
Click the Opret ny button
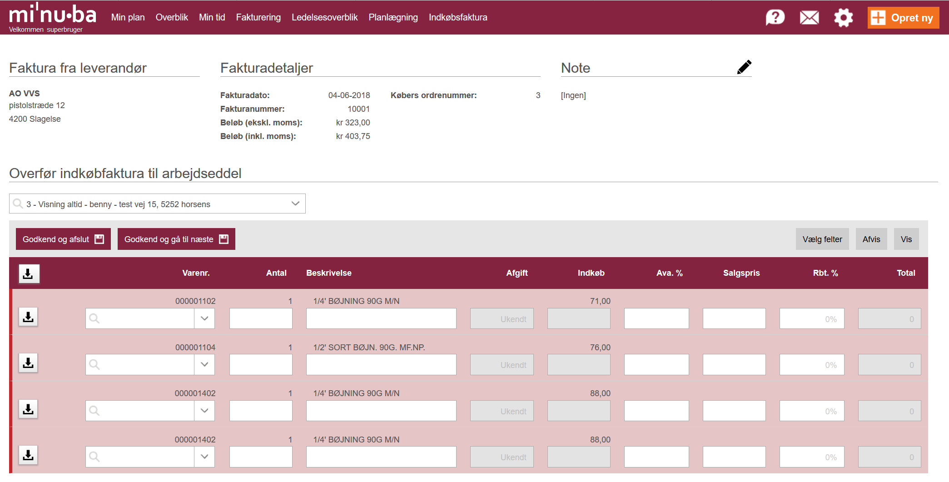(903, 18)
